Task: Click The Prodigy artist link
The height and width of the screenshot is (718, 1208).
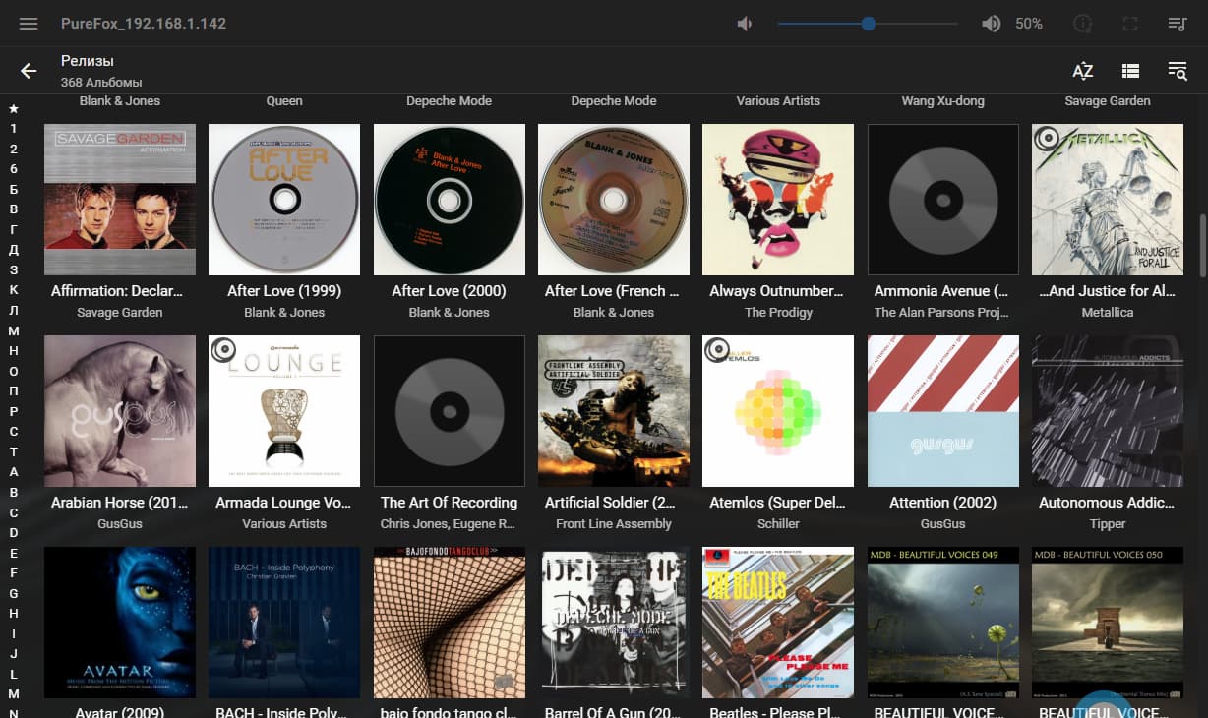Action: (778, 313)
